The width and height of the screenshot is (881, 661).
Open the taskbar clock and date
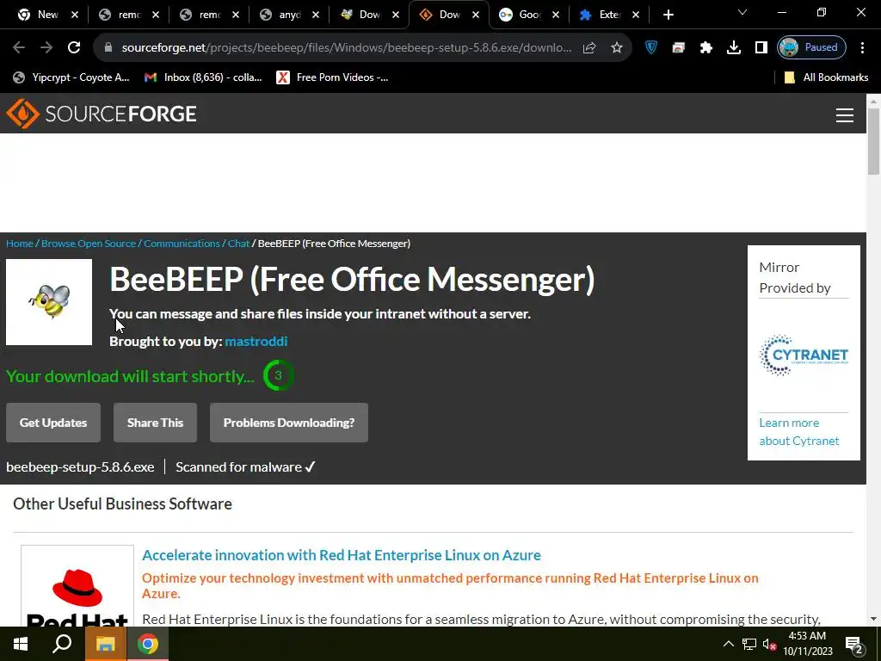[x=807, y=644]
